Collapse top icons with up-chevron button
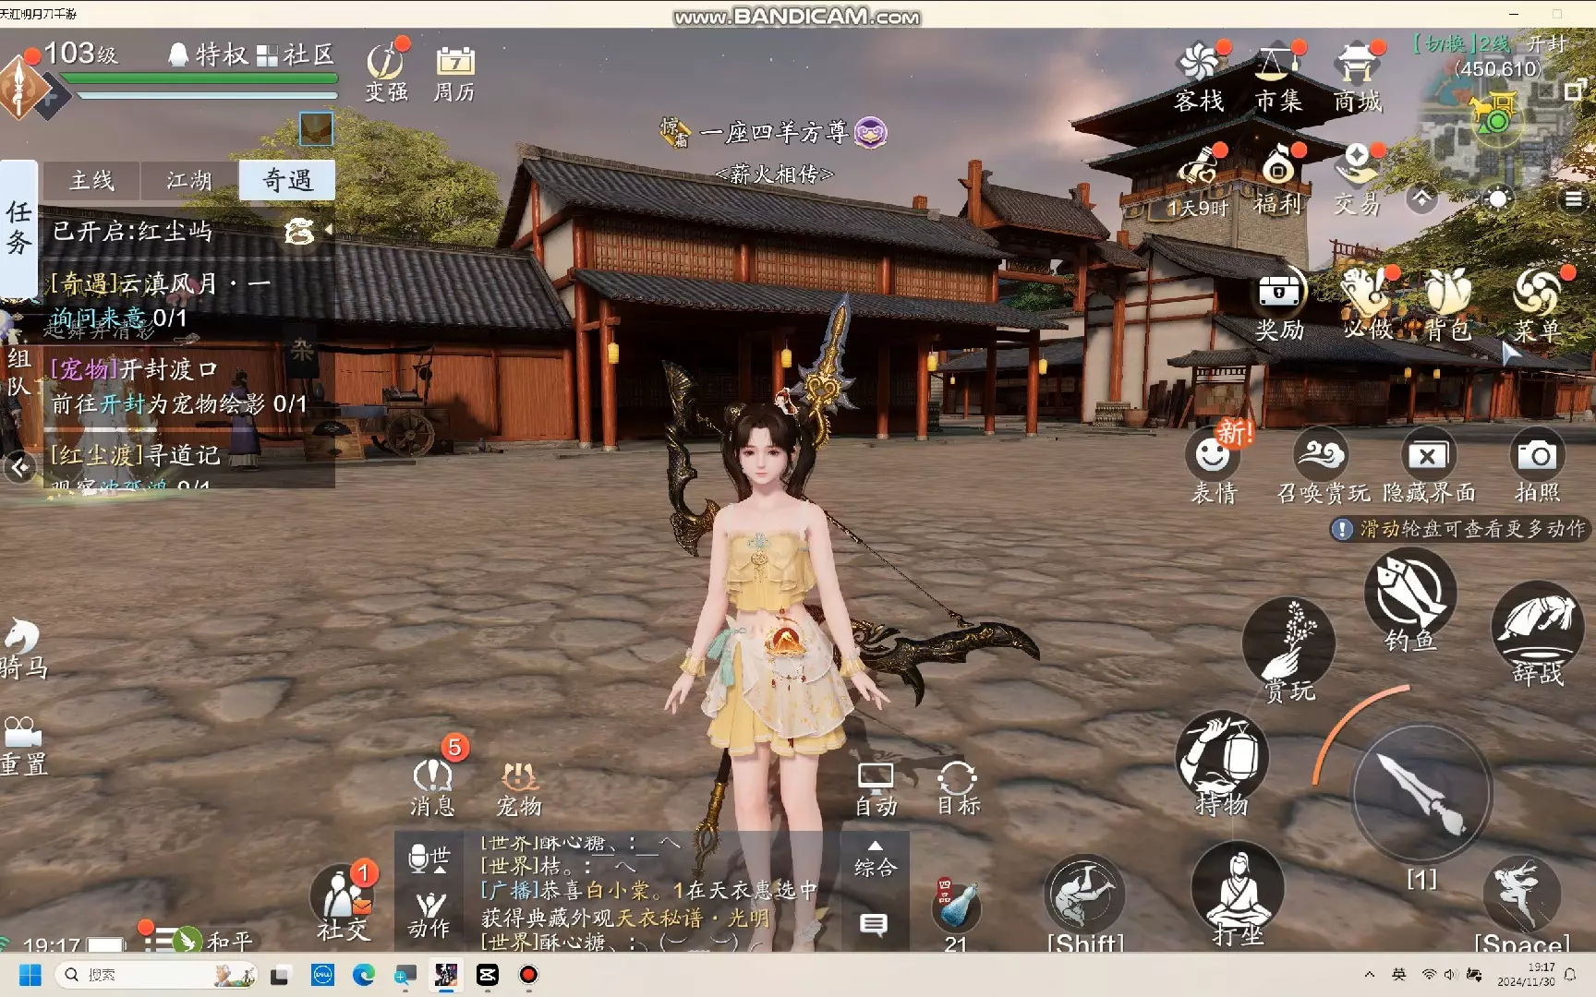Screen dimensions: 1596x997 tap(1422, 198)
